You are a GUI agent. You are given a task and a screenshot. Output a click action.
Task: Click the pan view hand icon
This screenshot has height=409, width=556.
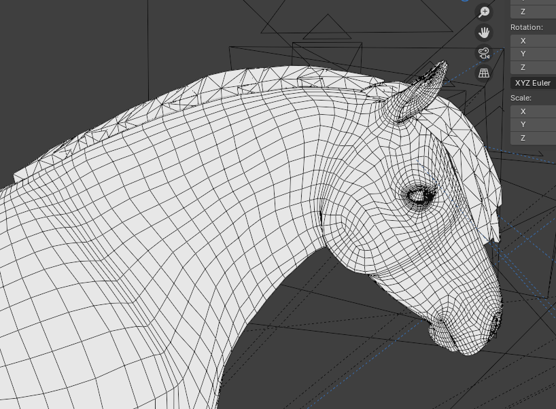point(484,33)
